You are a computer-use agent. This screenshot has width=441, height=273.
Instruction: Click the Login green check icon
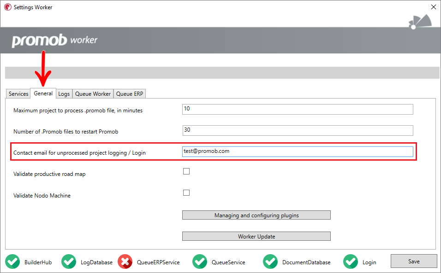[x=351, y=261]
